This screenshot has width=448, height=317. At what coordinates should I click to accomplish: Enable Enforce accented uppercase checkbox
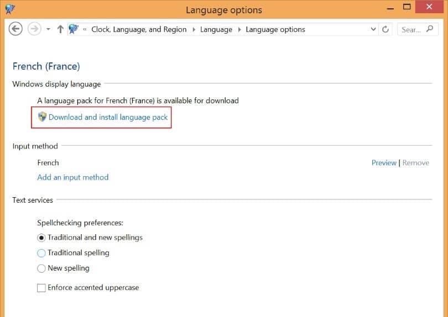[x=41, y=288]
